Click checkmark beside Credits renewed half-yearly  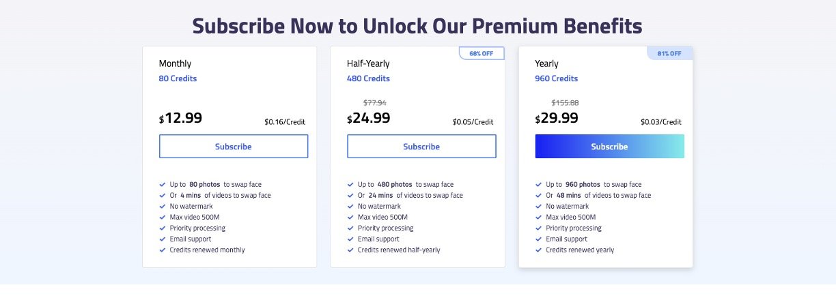(350, 250)
